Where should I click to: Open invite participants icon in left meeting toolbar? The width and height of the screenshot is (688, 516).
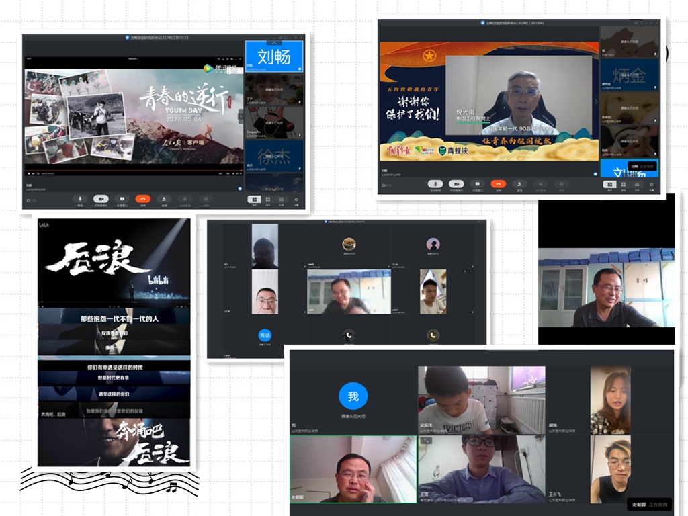163,199
